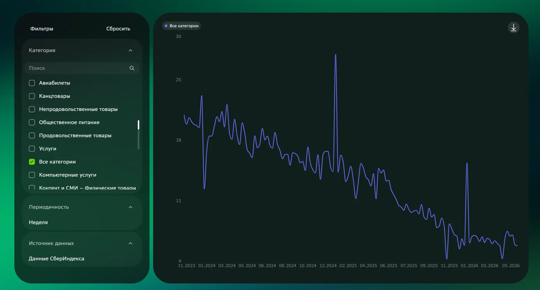
Task: Select Общественное питание category checkbox
Action: tap(32, 123)
